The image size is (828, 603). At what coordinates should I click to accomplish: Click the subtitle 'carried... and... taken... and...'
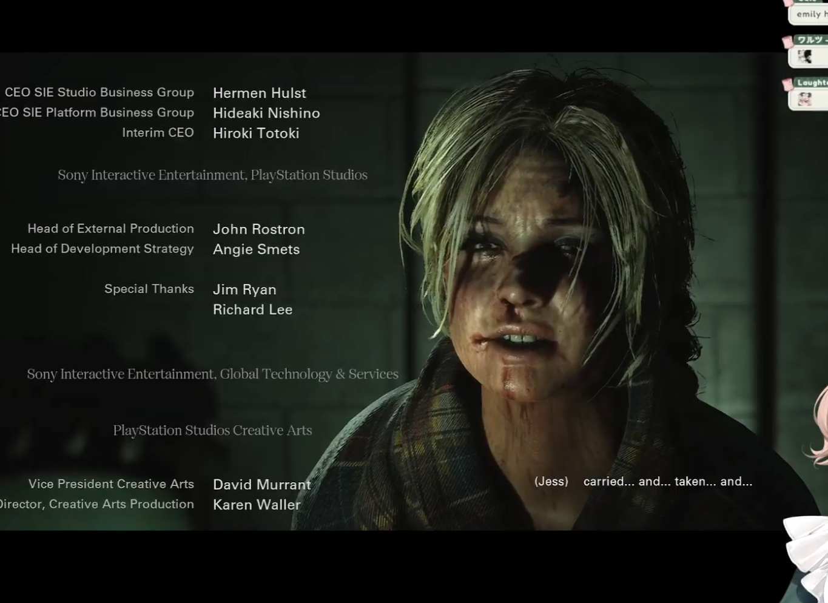668,482
